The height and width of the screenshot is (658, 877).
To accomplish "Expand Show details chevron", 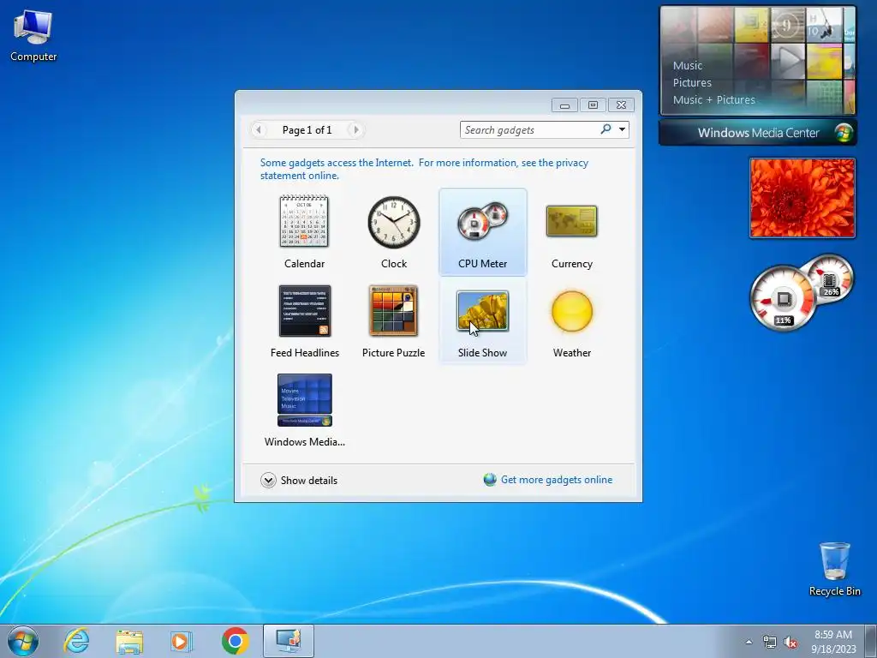I will (268, 480).
